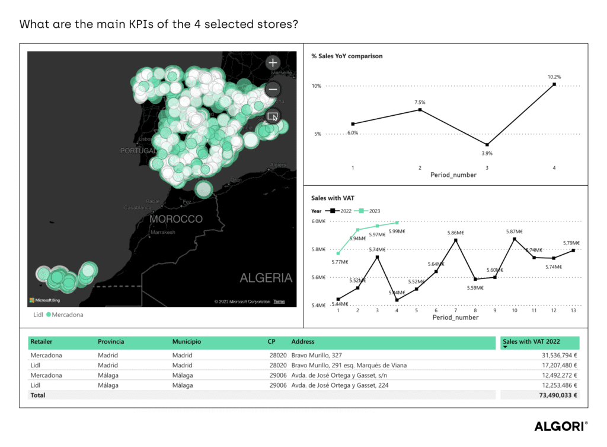Screen dimensions: 607x447
Task: Click the 5.87M€ point at period 10
Action: click(x=515, y=239)
